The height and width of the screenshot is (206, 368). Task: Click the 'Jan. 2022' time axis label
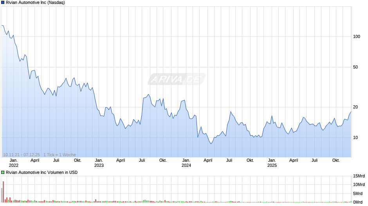click(x=14, y=163)
